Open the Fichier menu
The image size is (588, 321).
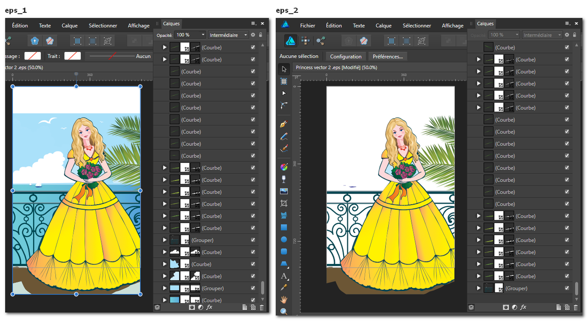point(307,26)
